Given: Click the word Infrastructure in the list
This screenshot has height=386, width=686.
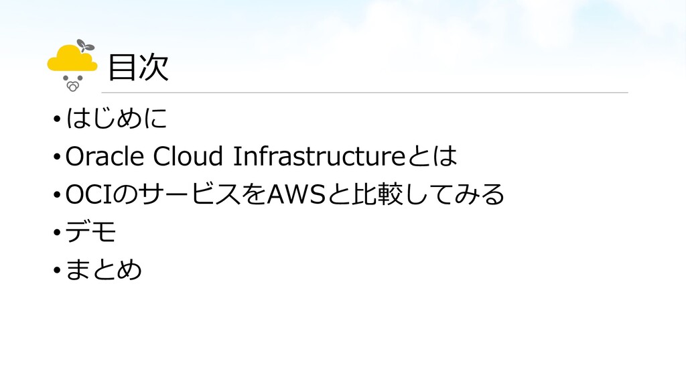Looking at the screenshot, I should point(319,156).
